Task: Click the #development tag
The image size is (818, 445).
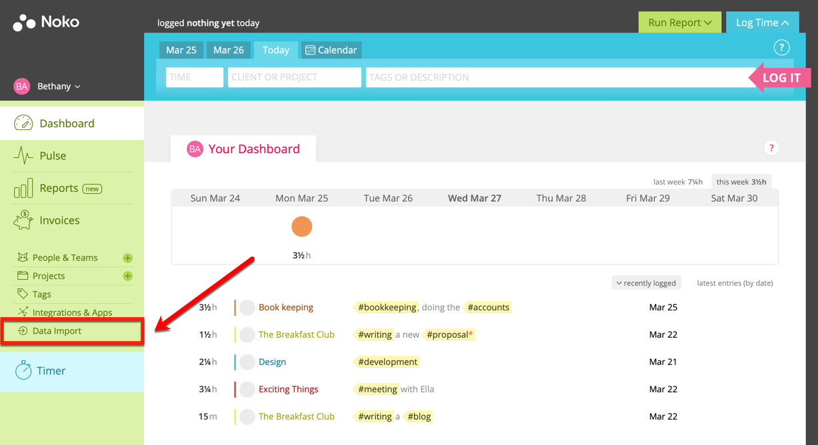Action: (x=387, y=362)
